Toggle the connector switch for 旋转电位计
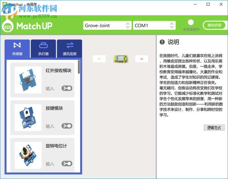This screenshot has height=179, width=228. pos(67,163)
